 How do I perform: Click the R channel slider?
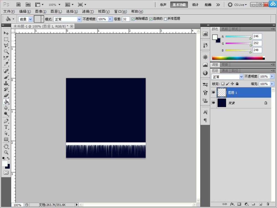[x=238, y=36]
